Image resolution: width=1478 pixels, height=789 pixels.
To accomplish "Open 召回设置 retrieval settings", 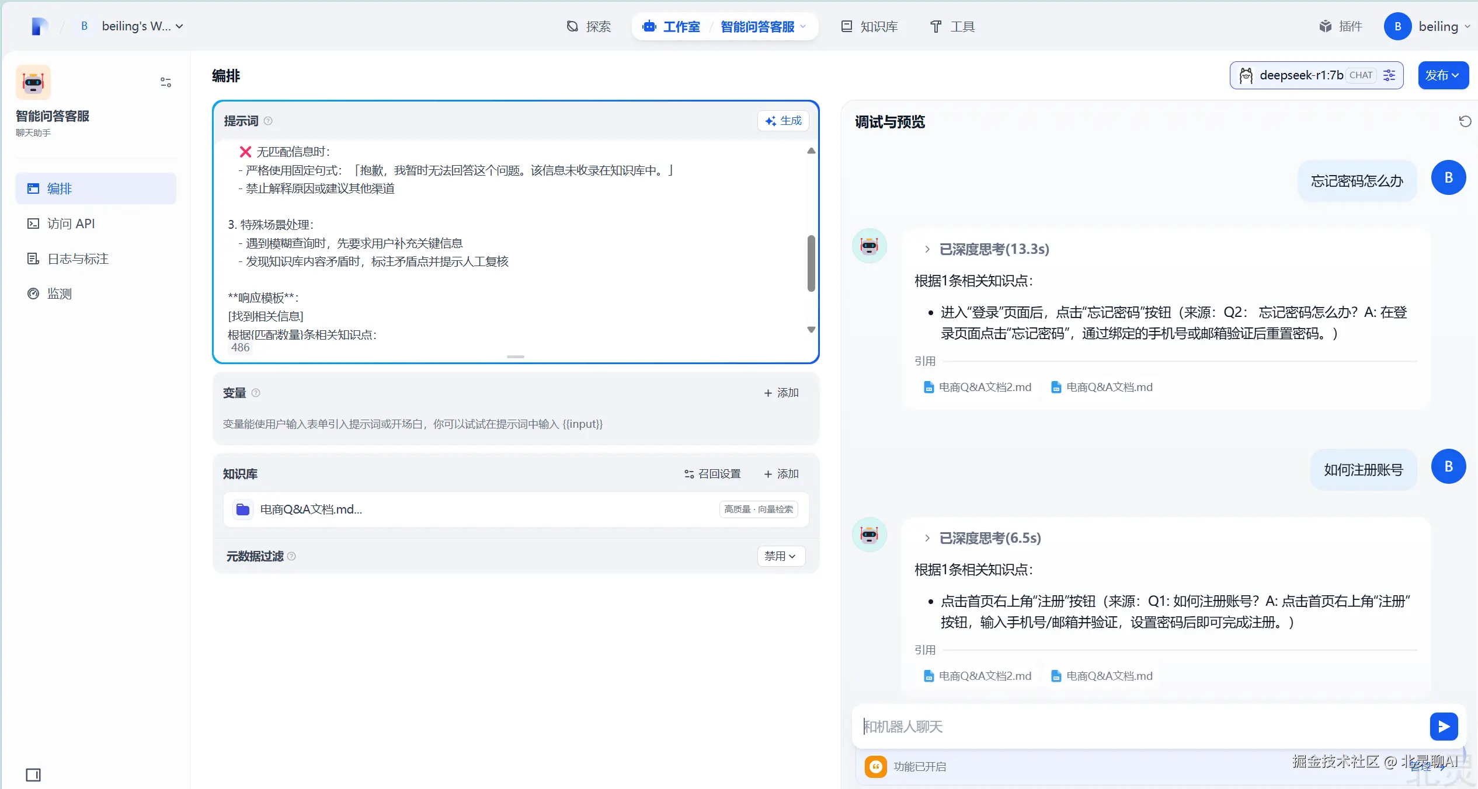I will [712, 474].
